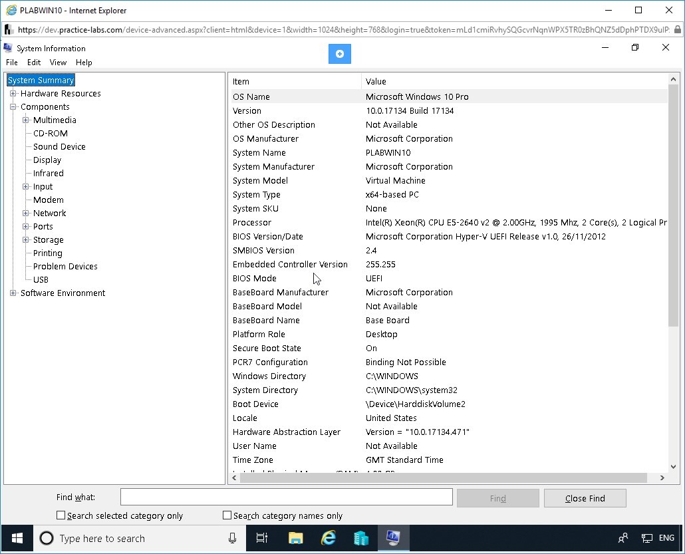
Task: Select the OS Name row
Action: [449, 96]
